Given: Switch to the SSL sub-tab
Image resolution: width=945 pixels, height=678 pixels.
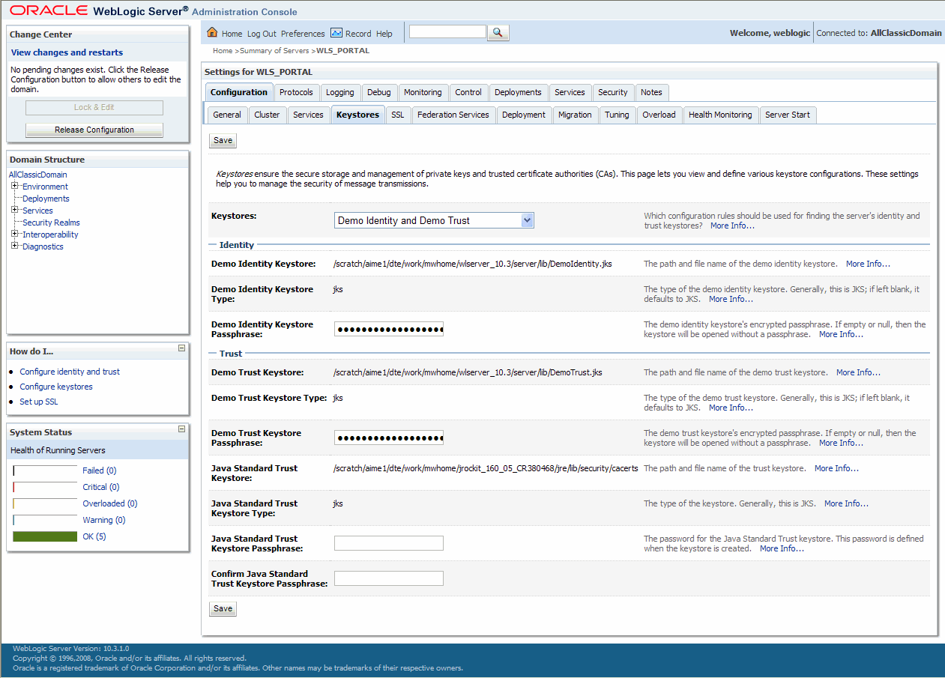Looking at the screenshot, I should (398, 115).
